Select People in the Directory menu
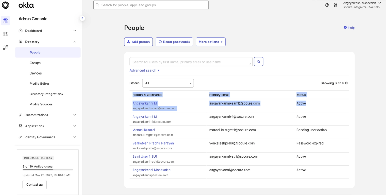Screen dimensions: 386x195 point(48,53)
